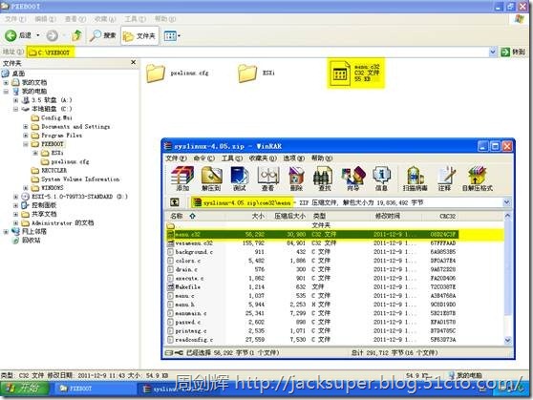Expand the Documents and Settings tree node
Image resolution: width=533 pixels, height=400 pixels.
click(x=26, y=127)
